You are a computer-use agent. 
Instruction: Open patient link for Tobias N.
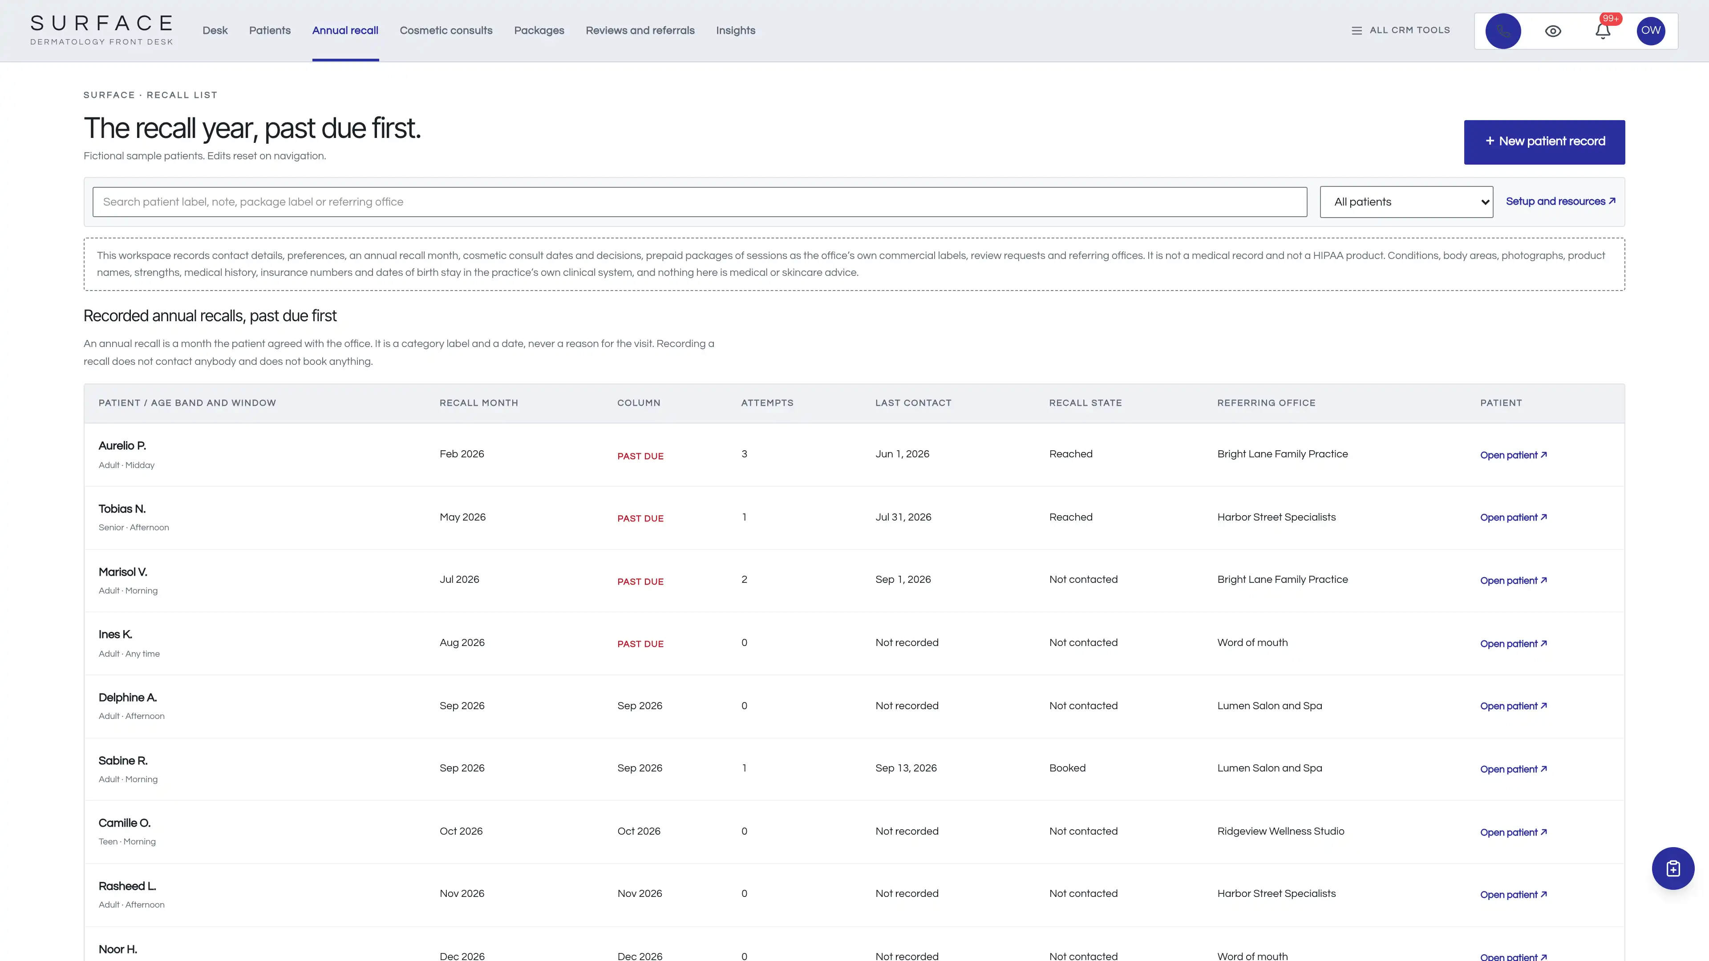[1513, 517]
